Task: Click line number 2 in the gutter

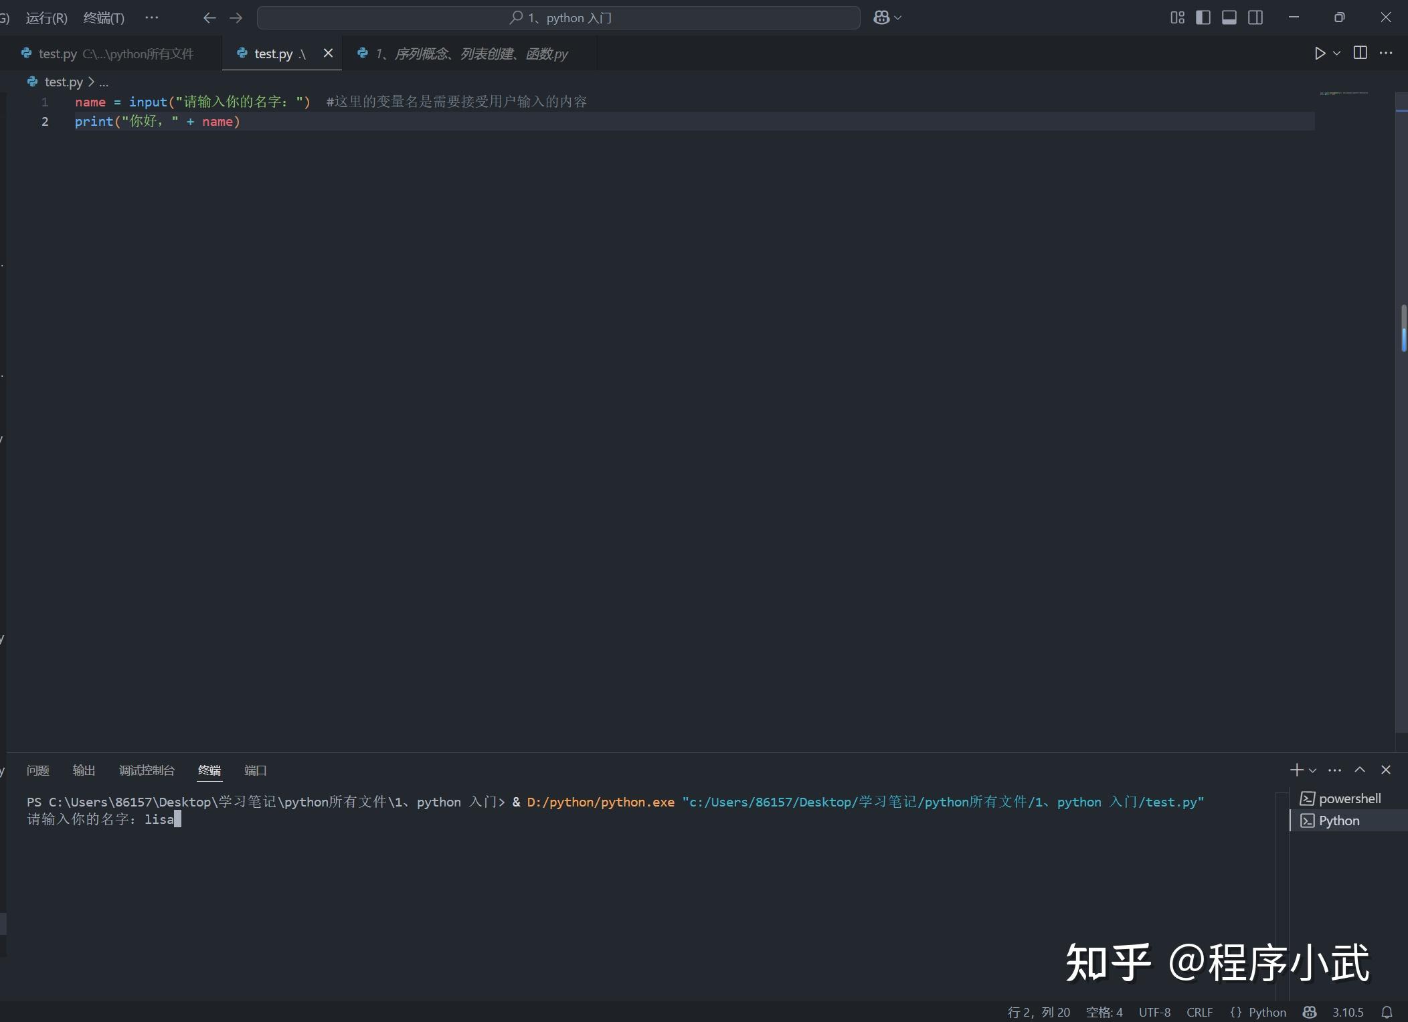Action: [x=45, y=121]
